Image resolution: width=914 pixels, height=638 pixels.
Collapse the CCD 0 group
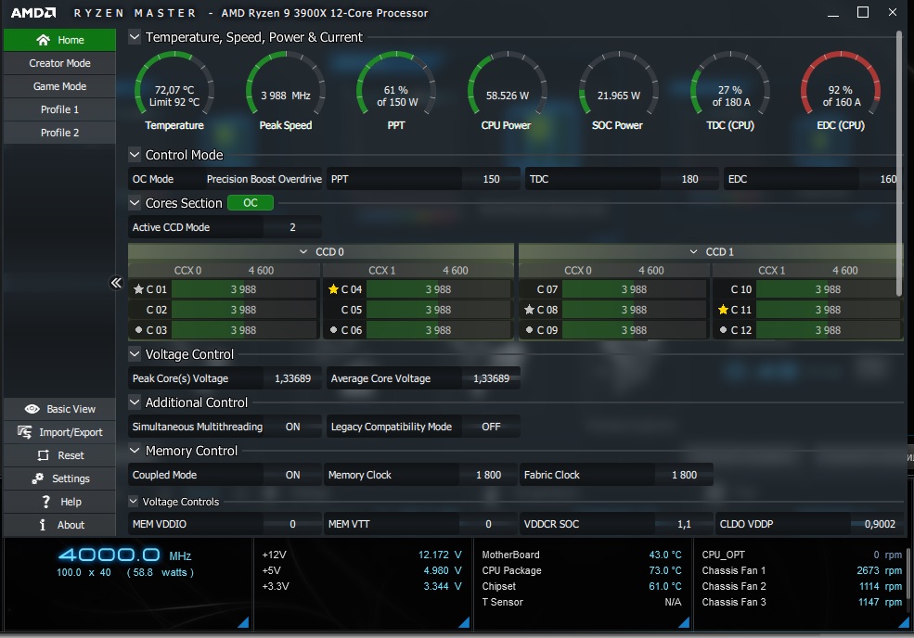tap(303, 251)
